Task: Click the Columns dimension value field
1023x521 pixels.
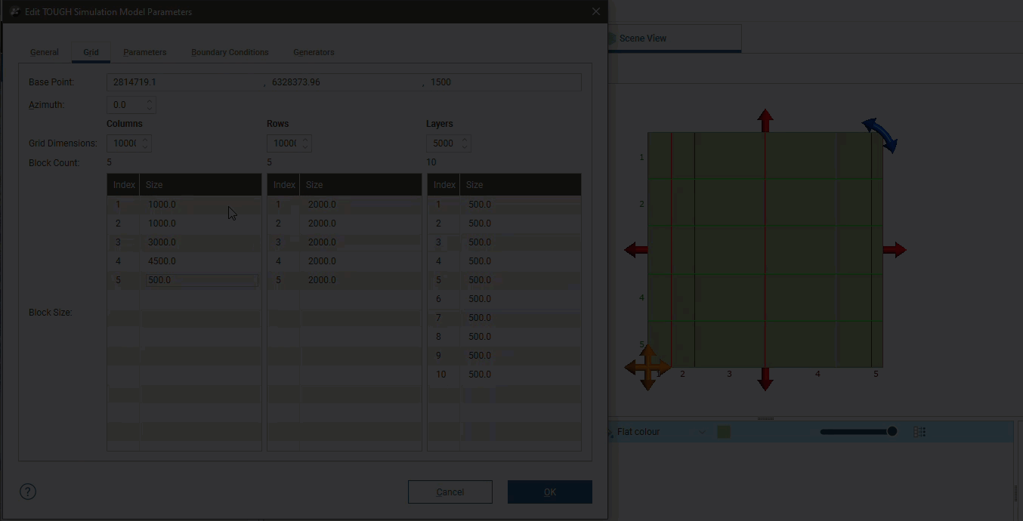Action: click(x=124, y=143)
